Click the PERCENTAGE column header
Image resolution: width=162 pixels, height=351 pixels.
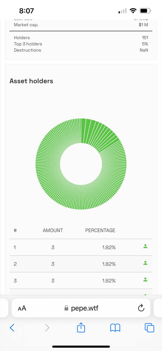[x=100, y=230]
